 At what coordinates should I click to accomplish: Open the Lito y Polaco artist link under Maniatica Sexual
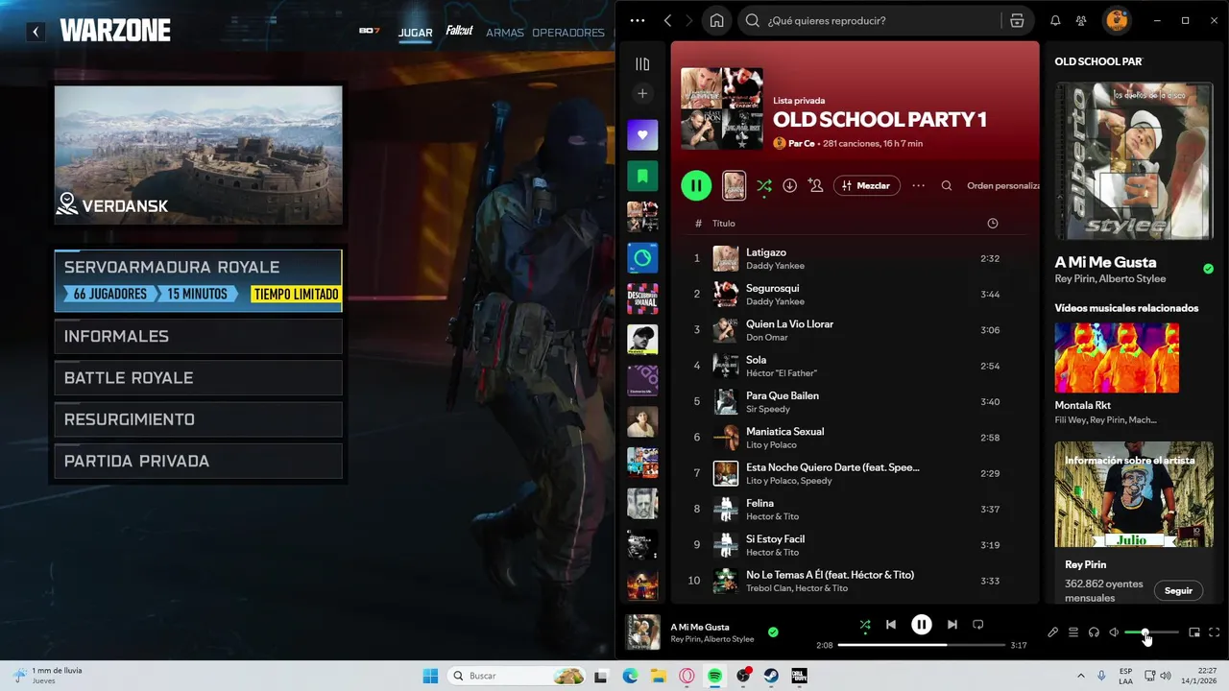[x=771, y=445]
